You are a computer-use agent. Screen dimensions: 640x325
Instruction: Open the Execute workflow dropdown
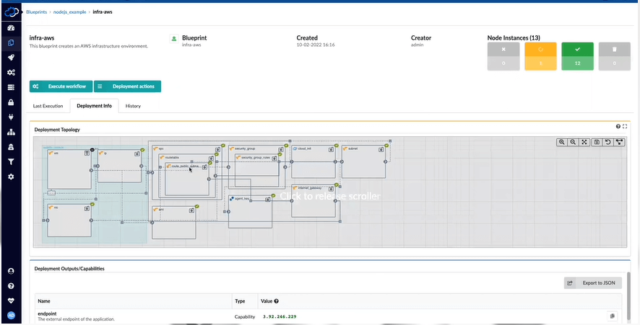[60, 86]
